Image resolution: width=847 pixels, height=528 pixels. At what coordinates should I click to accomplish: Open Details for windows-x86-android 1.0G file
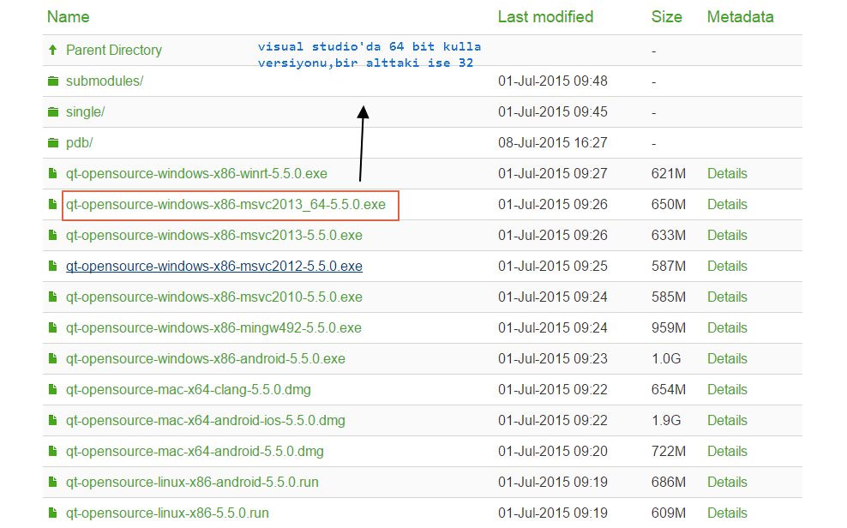727,358
